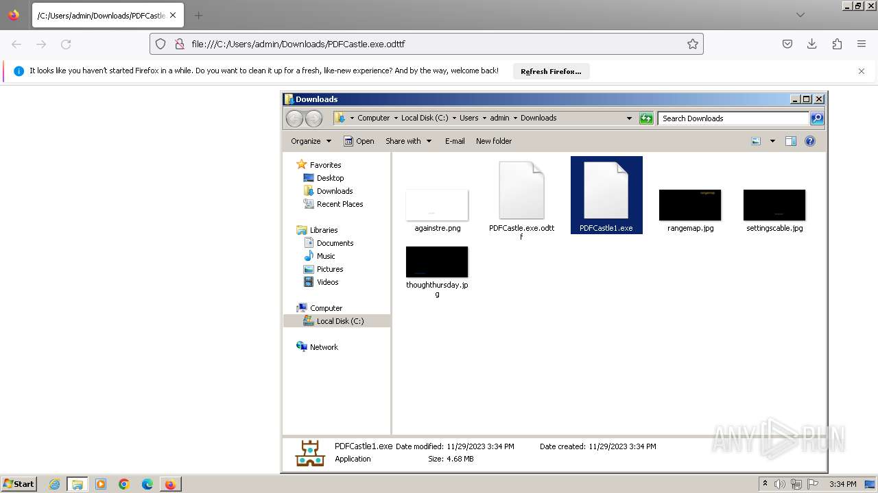Open the Save to Pocket icon

tap(787, 44)
